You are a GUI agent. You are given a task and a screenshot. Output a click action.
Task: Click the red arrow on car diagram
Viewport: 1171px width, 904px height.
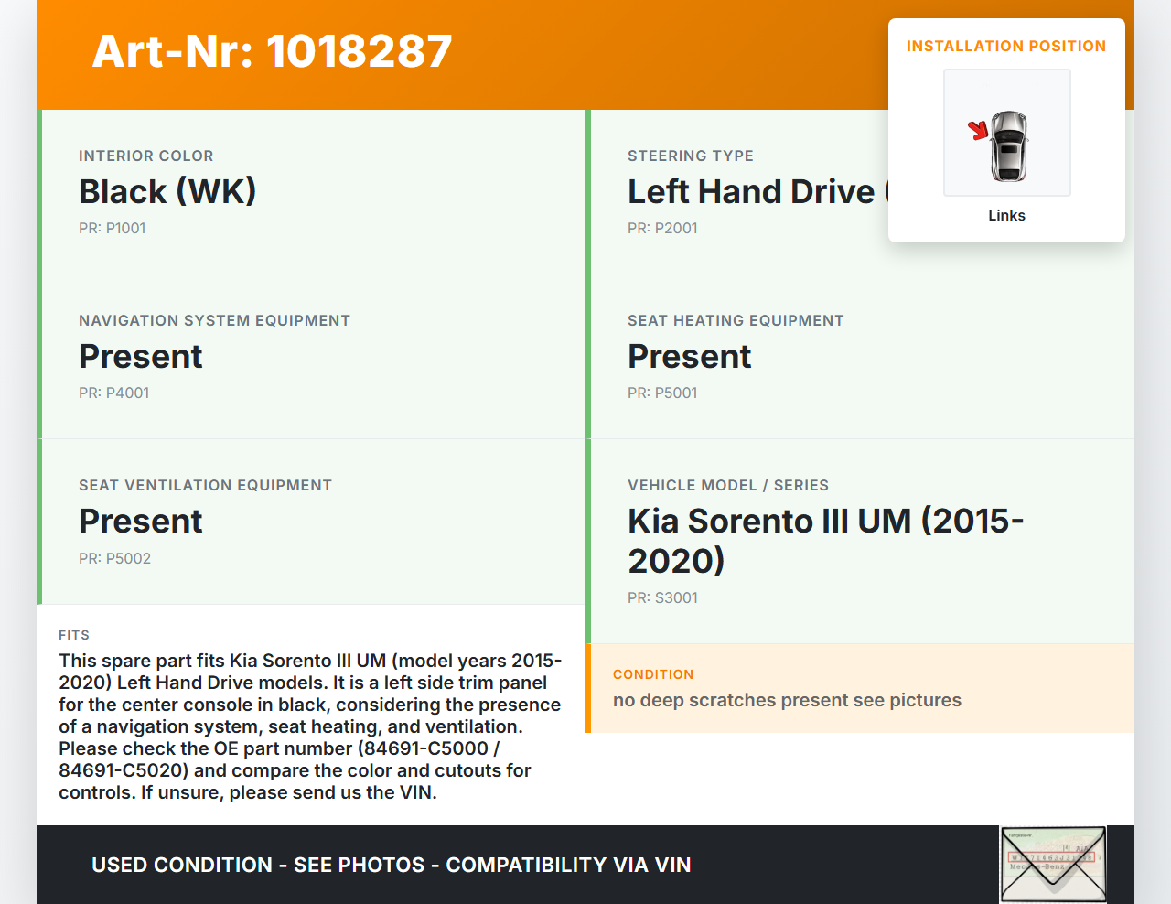point(979,130)
